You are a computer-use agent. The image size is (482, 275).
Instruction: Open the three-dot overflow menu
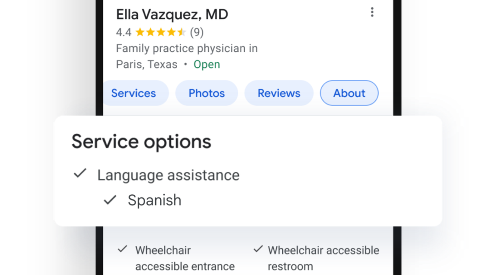point(372,12)
